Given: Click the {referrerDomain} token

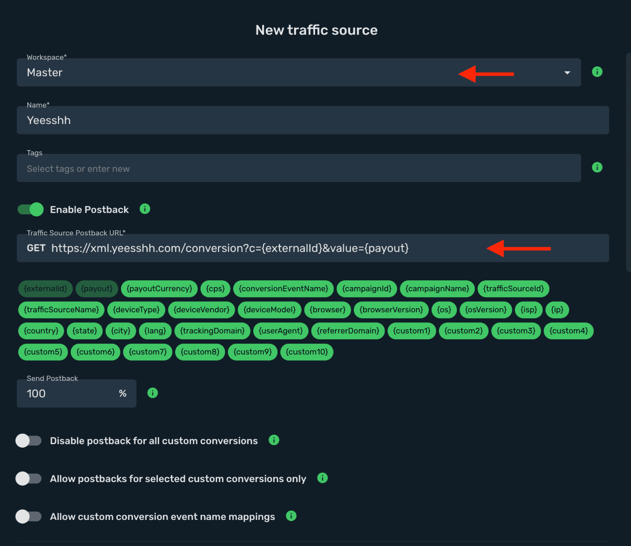Looking at the screenshot, I should 348,331.
